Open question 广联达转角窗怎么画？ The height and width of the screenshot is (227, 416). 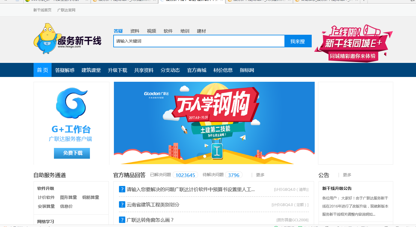150,220
